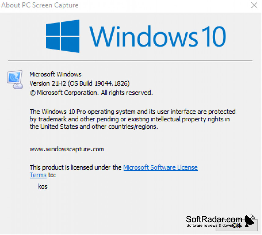The image size is (262, 235).
Task: Click the Version 21H2 build line
Action: tap(79, 83)
